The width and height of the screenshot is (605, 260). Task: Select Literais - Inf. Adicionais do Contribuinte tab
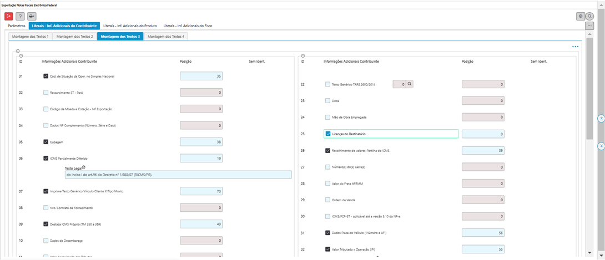pos(64,26)
